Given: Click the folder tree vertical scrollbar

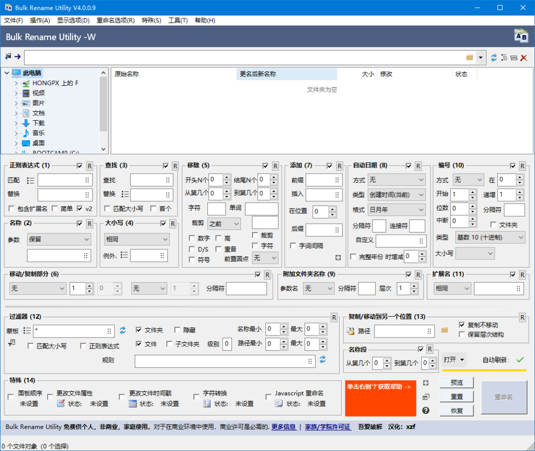Looking at the screenshot, I should [x=103, y=111].
